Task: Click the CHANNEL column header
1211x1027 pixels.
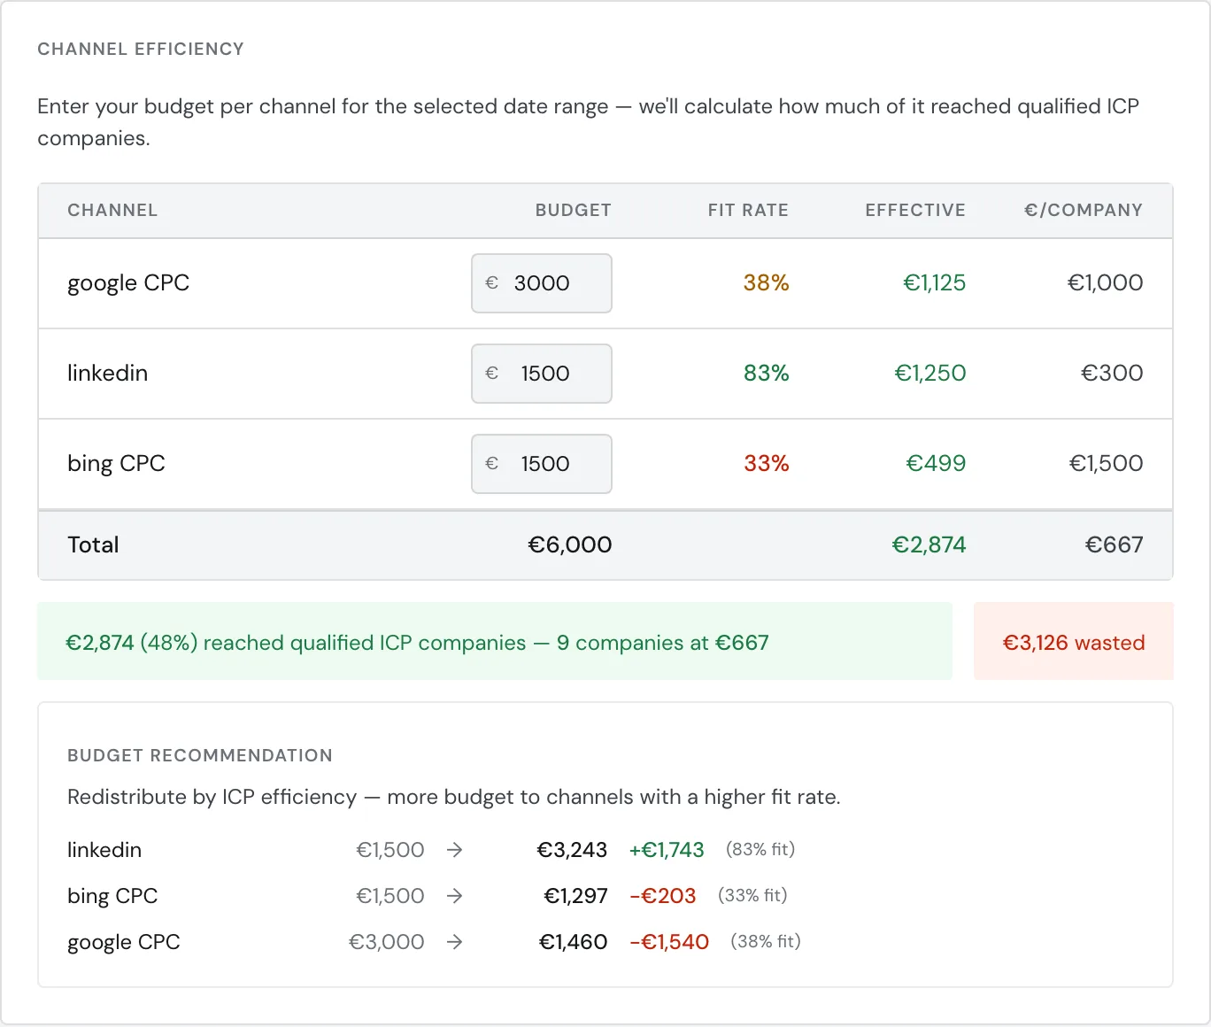Action: click(112, 210)
